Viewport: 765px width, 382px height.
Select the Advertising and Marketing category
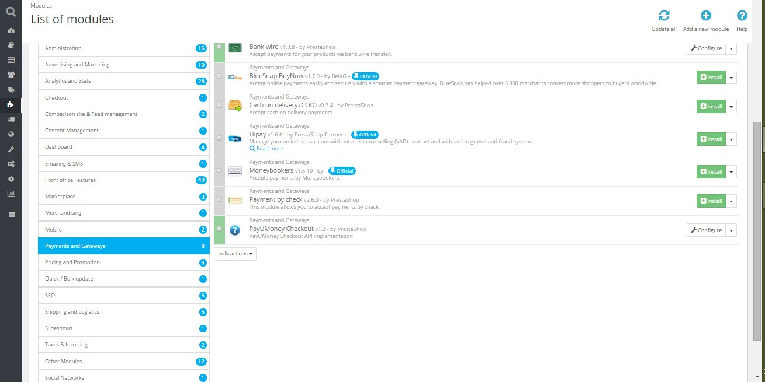pyautogui.click(x=124, y=65)
